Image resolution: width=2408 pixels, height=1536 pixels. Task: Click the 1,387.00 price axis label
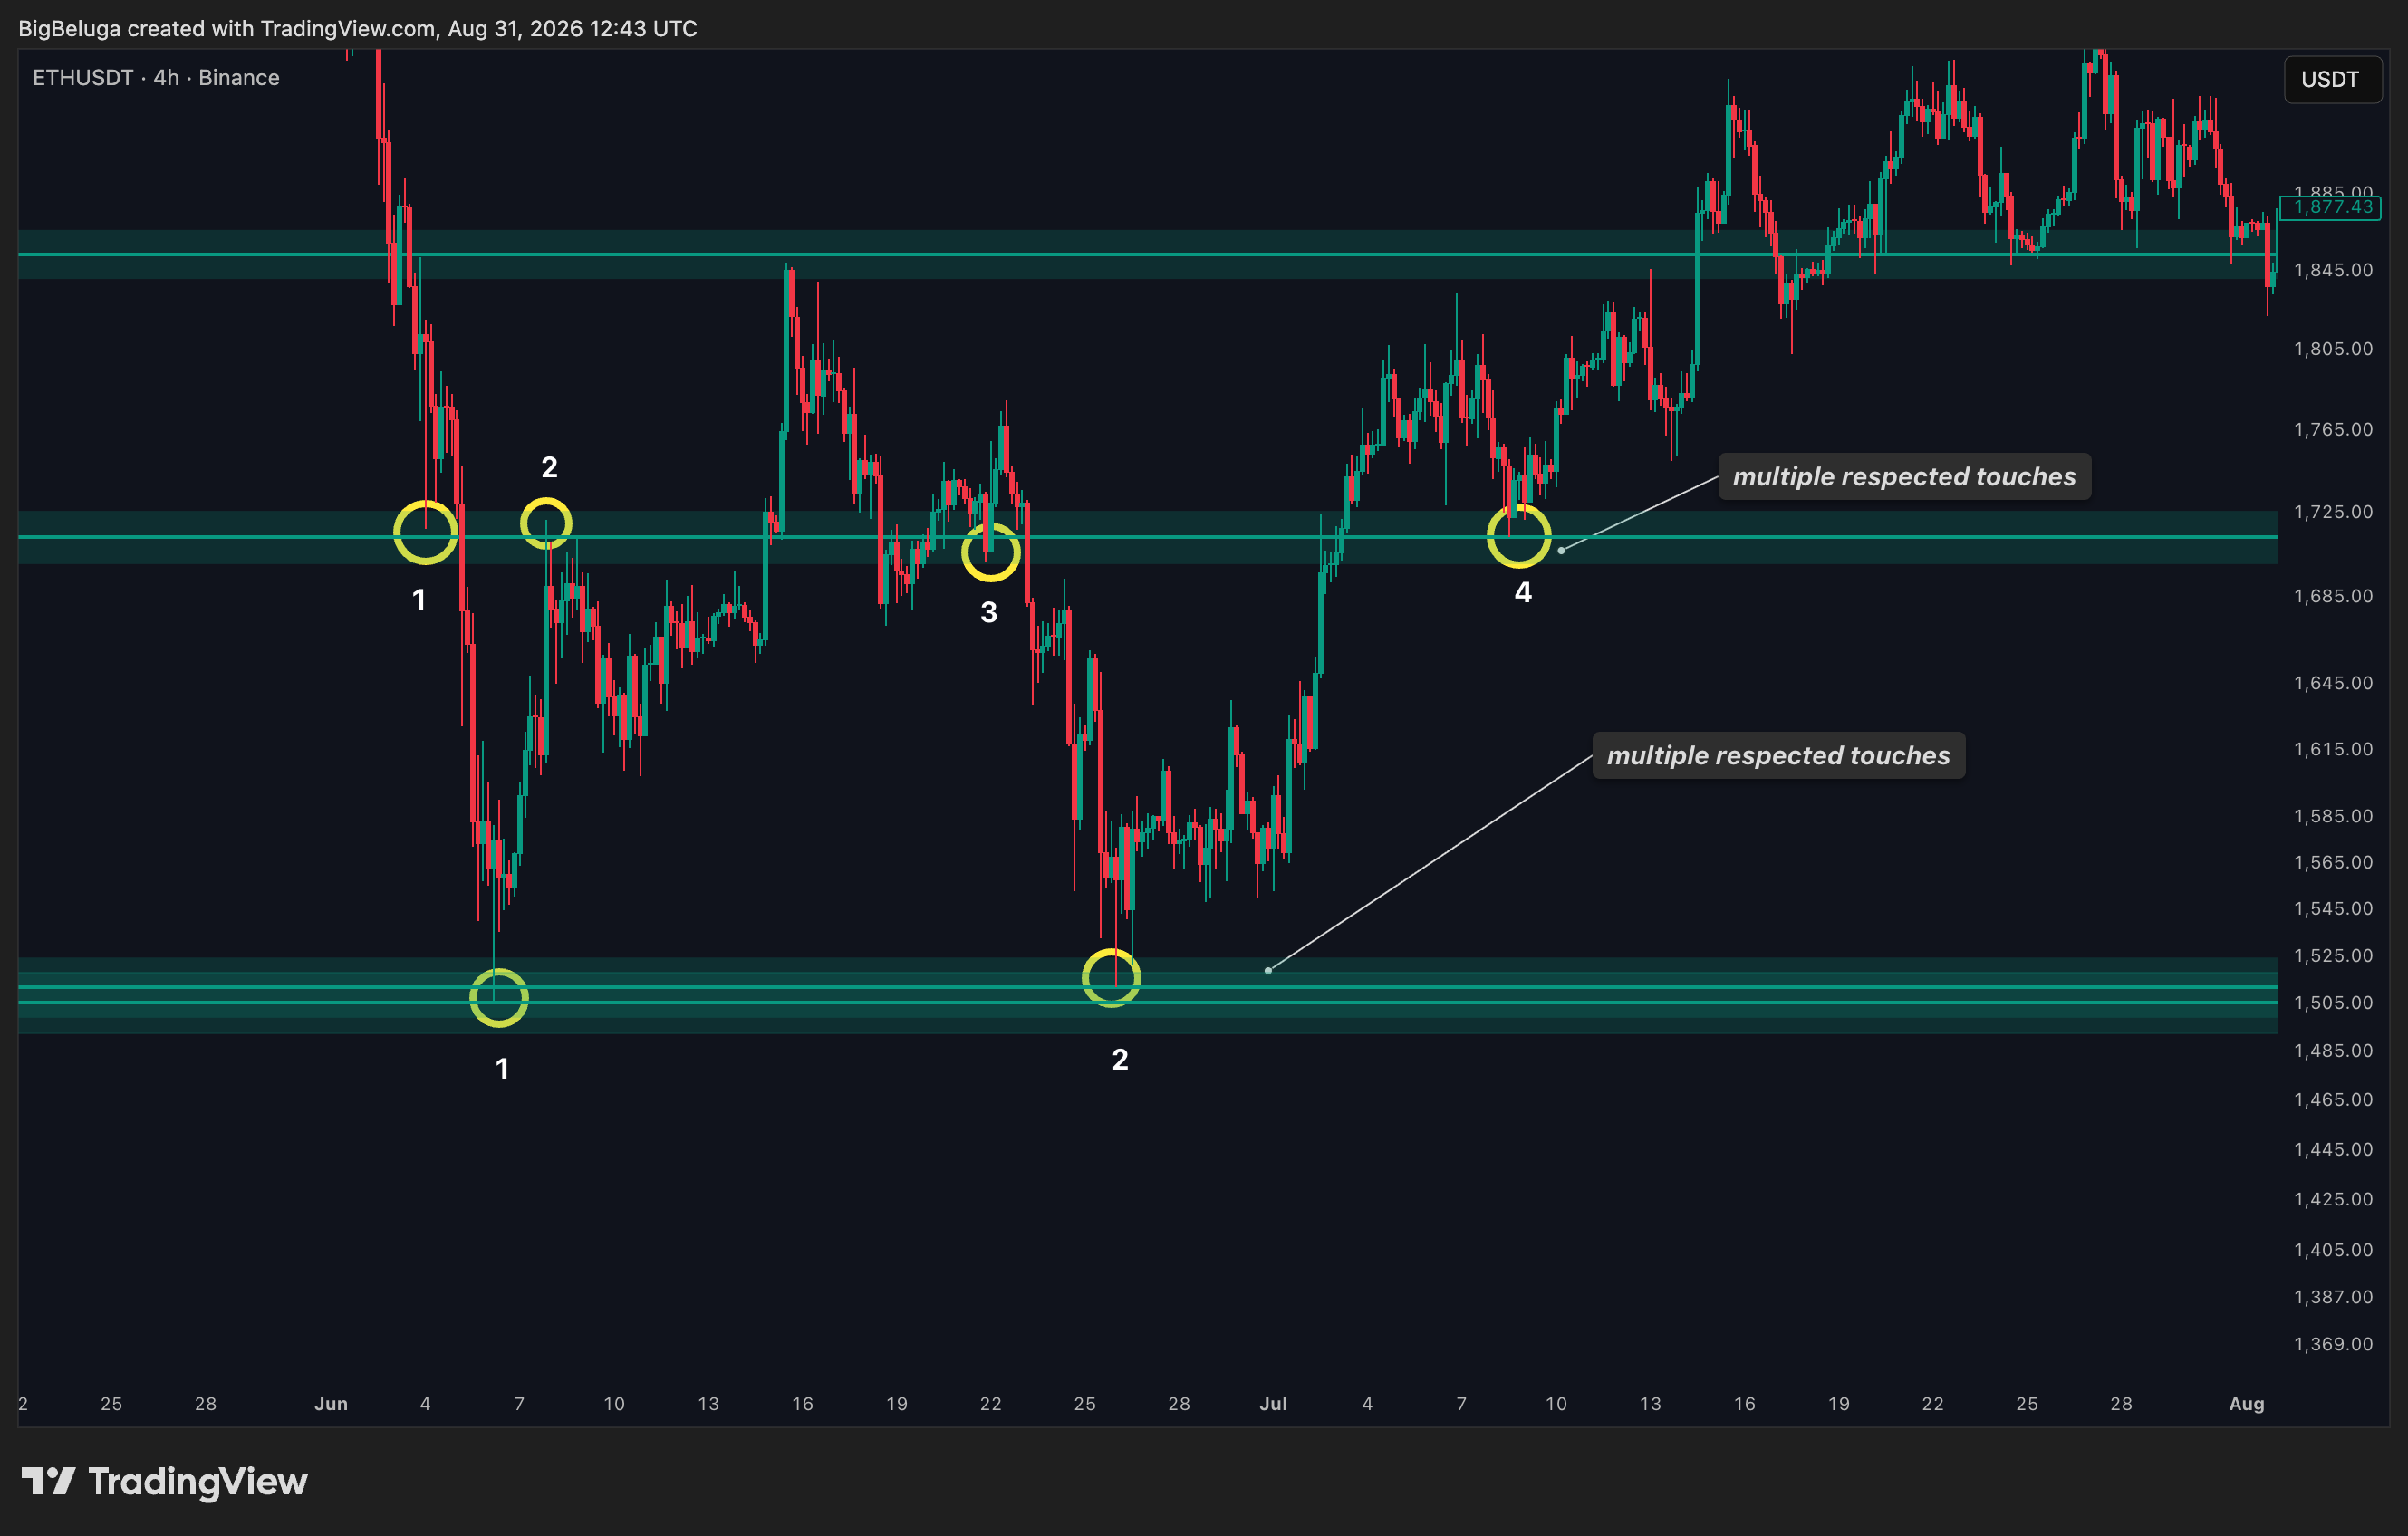[2333, 1297]
